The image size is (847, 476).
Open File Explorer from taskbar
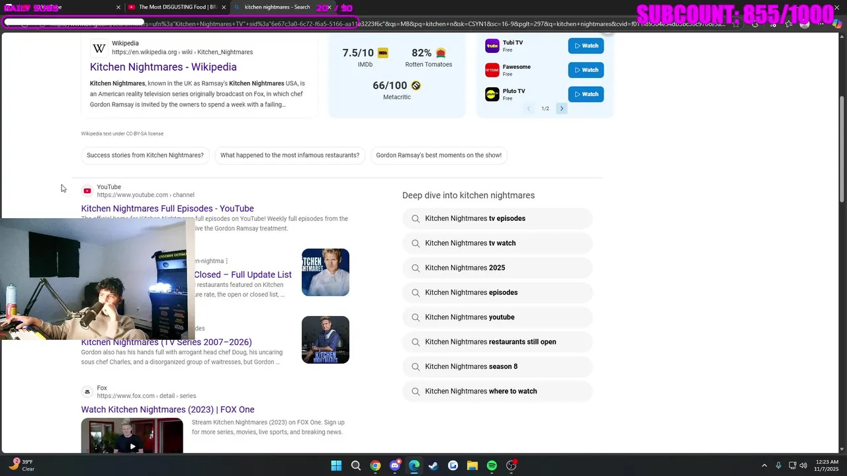click(472, 465)
